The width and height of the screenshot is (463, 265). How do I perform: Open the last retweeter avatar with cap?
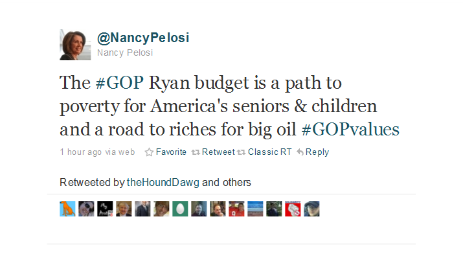(312, 209)
